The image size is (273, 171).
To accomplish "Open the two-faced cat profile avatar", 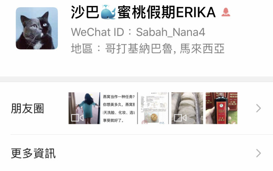I will click(37, 28).
